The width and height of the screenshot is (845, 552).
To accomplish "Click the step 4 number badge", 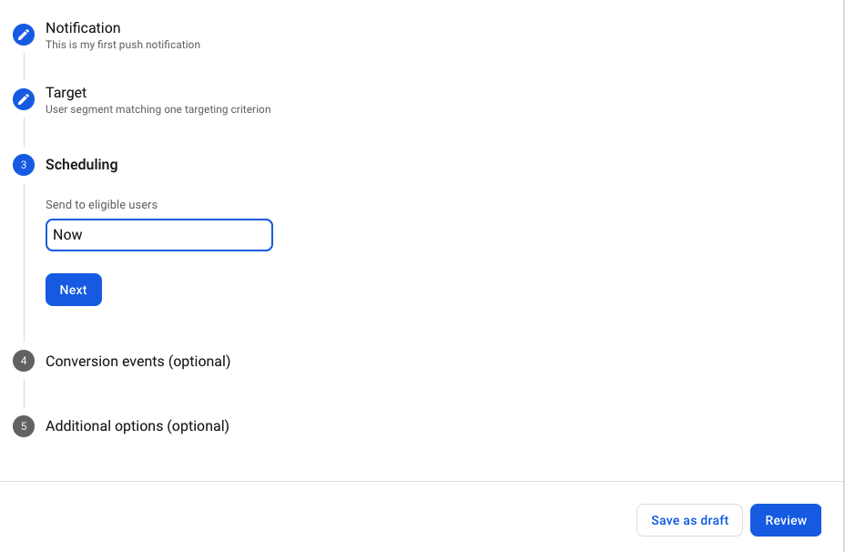I will coord(24,362).
